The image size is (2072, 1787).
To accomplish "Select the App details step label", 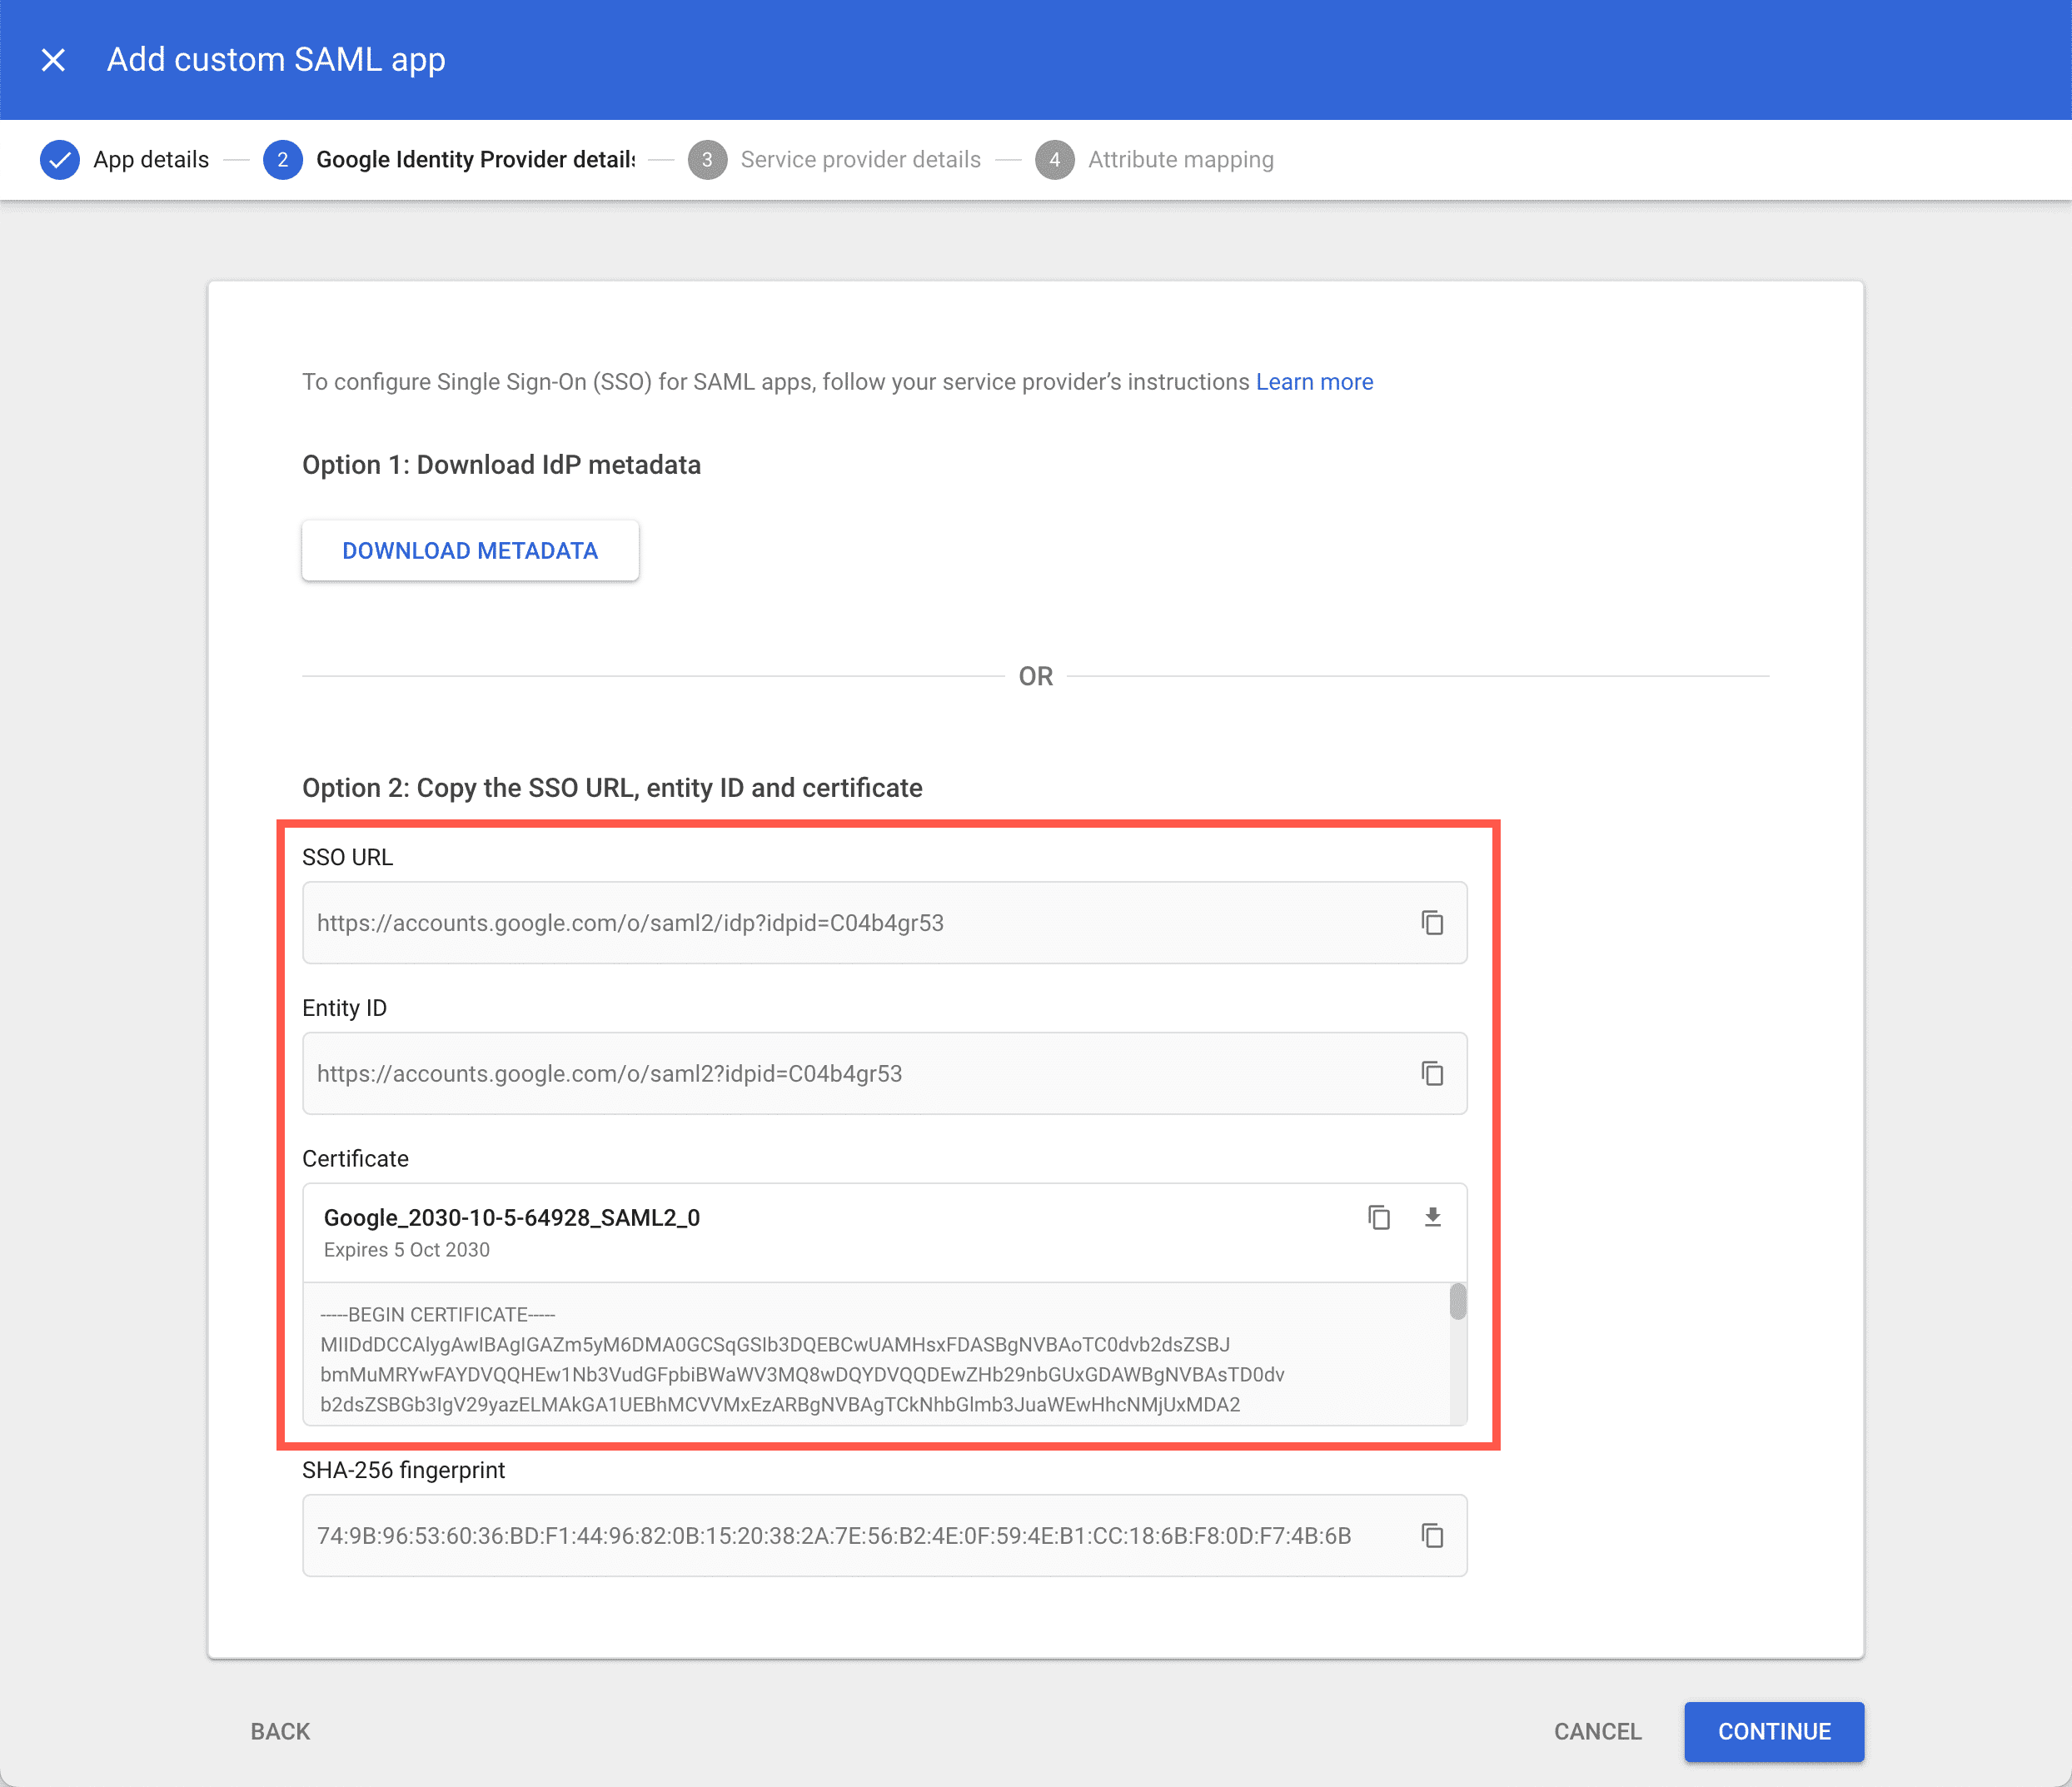I will click(x=150, y=159).
